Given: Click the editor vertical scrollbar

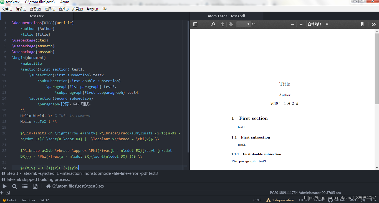Looking at the screenshot, I should (x=188, y=86).
